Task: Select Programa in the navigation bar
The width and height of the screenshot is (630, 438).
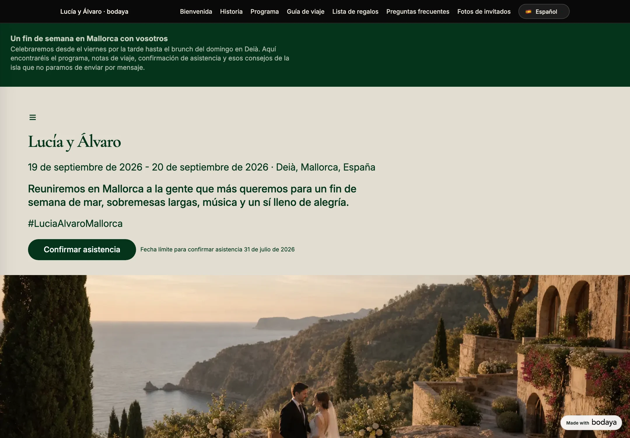Action: pyautogui.click(x=265, y=12)
